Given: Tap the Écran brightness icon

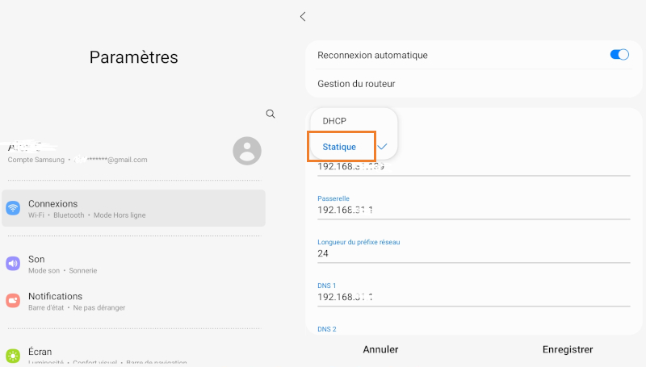Looking at the screenshot, I should tap(13, 356).
